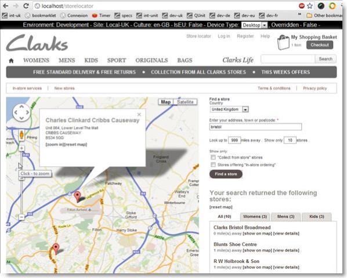Click the Store locator header link
Viewport: 347px width, 278px height.
tap(198, 36)
